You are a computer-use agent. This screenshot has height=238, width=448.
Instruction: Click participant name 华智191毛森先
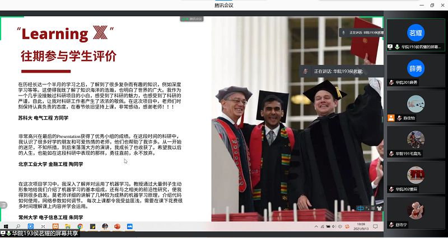pos(408,154)
